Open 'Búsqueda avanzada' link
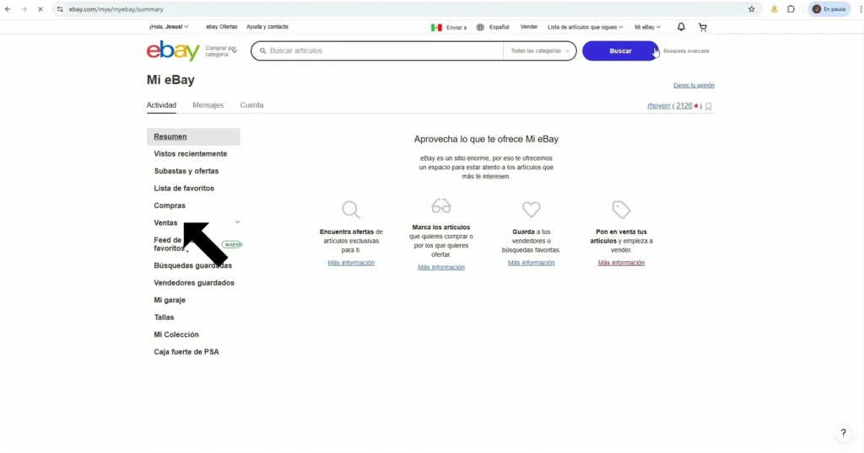Screen dimensions: 864x453 click(x=686, y=51)
